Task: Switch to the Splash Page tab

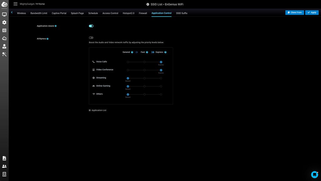Action: click(x=77, y=13)
